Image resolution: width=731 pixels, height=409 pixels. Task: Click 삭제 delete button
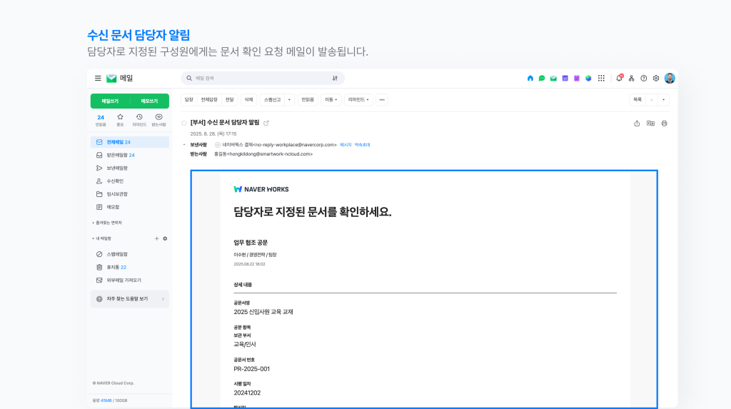[248, 100]
